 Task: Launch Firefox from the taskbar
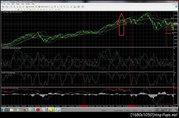click(25, 110)
